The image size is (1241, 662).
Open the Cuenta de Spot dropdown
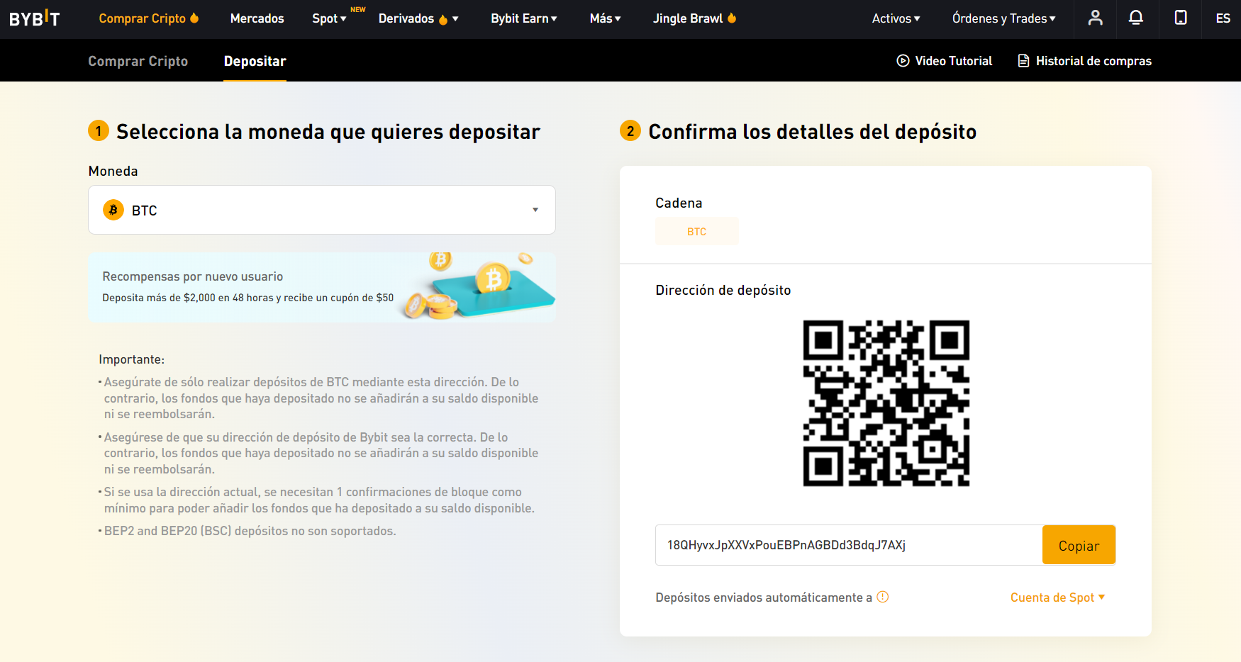[x=1057, y=598]
